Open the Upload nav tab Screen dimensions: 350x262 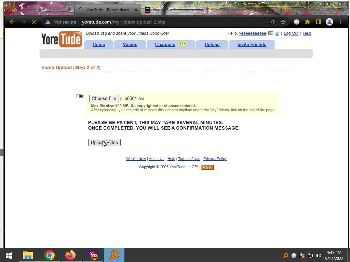click(x=212, y=44)
